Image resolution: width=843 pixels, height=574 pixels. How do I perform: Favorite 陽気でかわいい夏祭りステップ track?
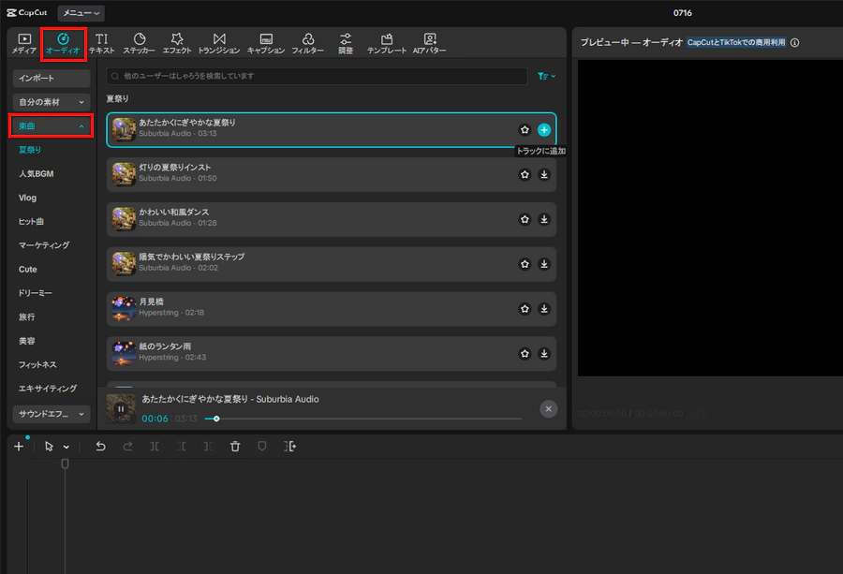pos(525,264)
